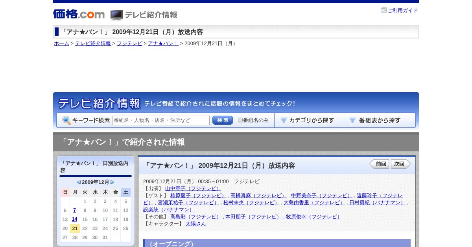
Task: Click テレビ紹介情報 breadcrumb link
Action: [x=93, y=44]
